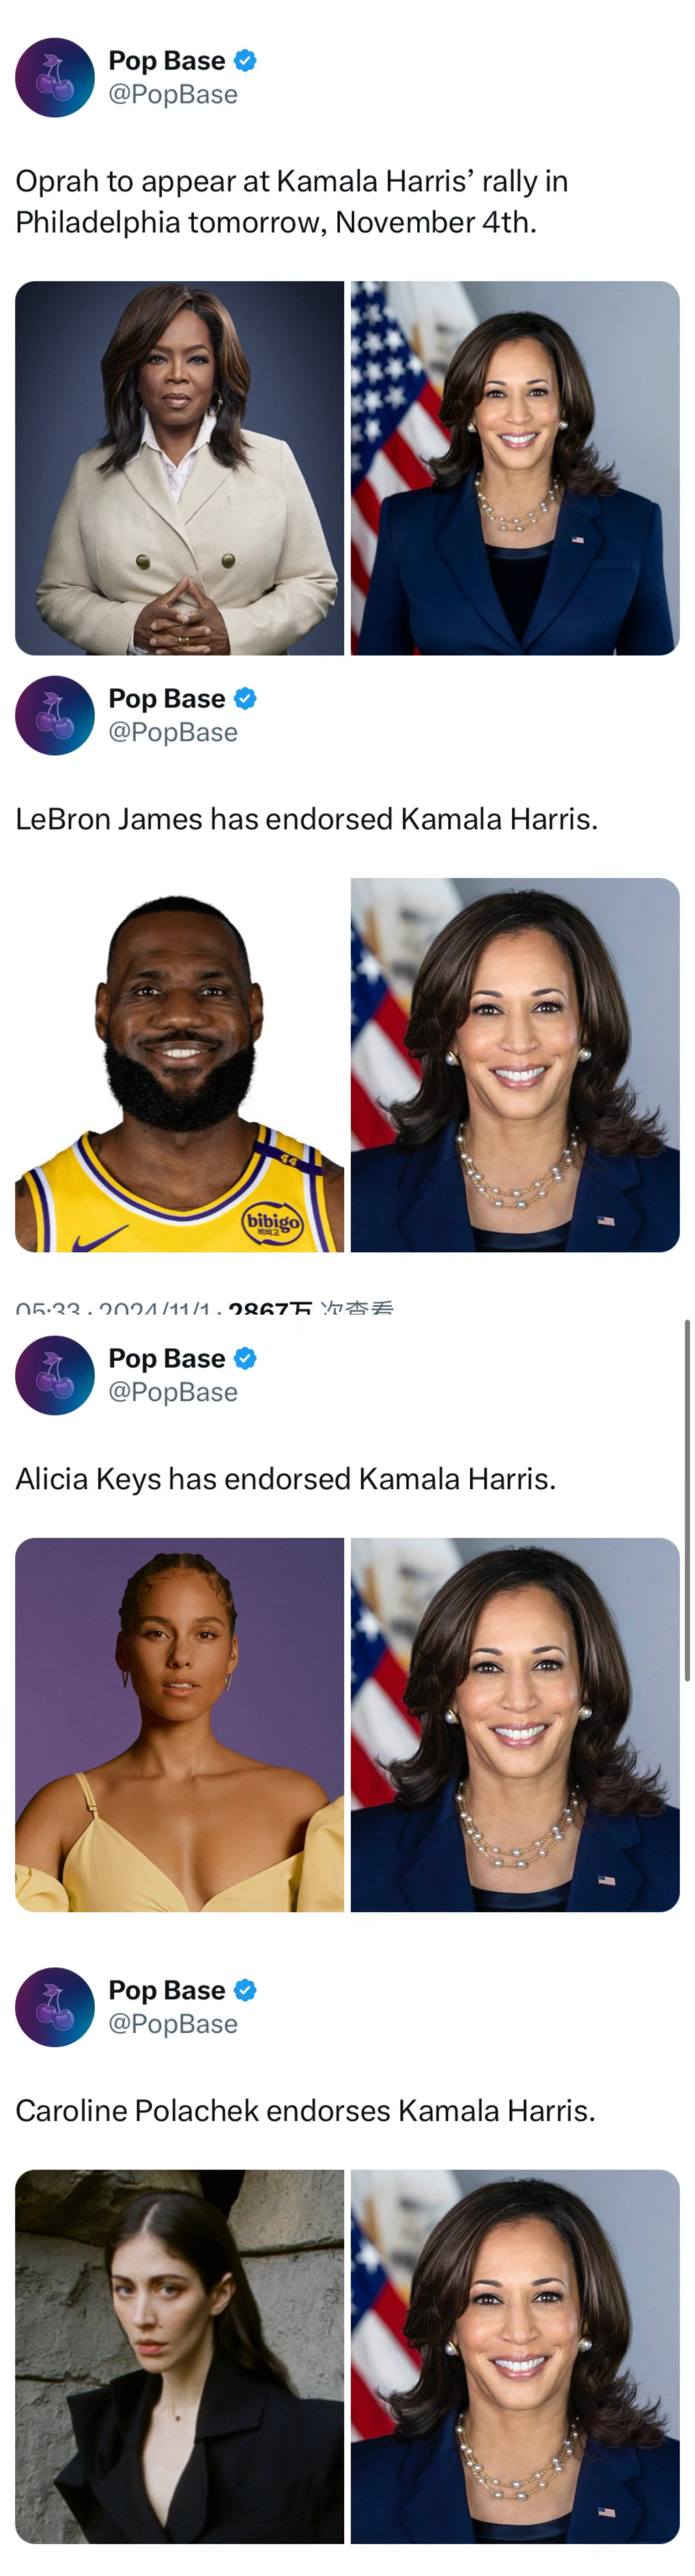View the Caroline Polachek black jacket photo
This screenshot has height=2576, width=695.
[x=180, y=2356]
